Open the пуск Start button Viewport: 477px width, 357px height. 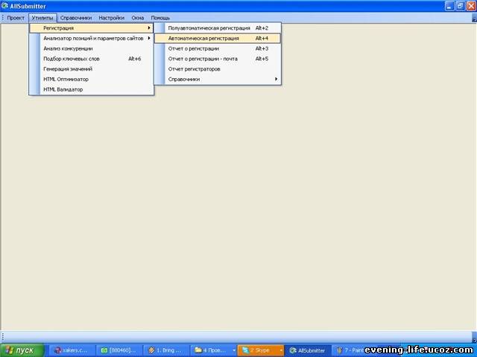tap(22, 350)
